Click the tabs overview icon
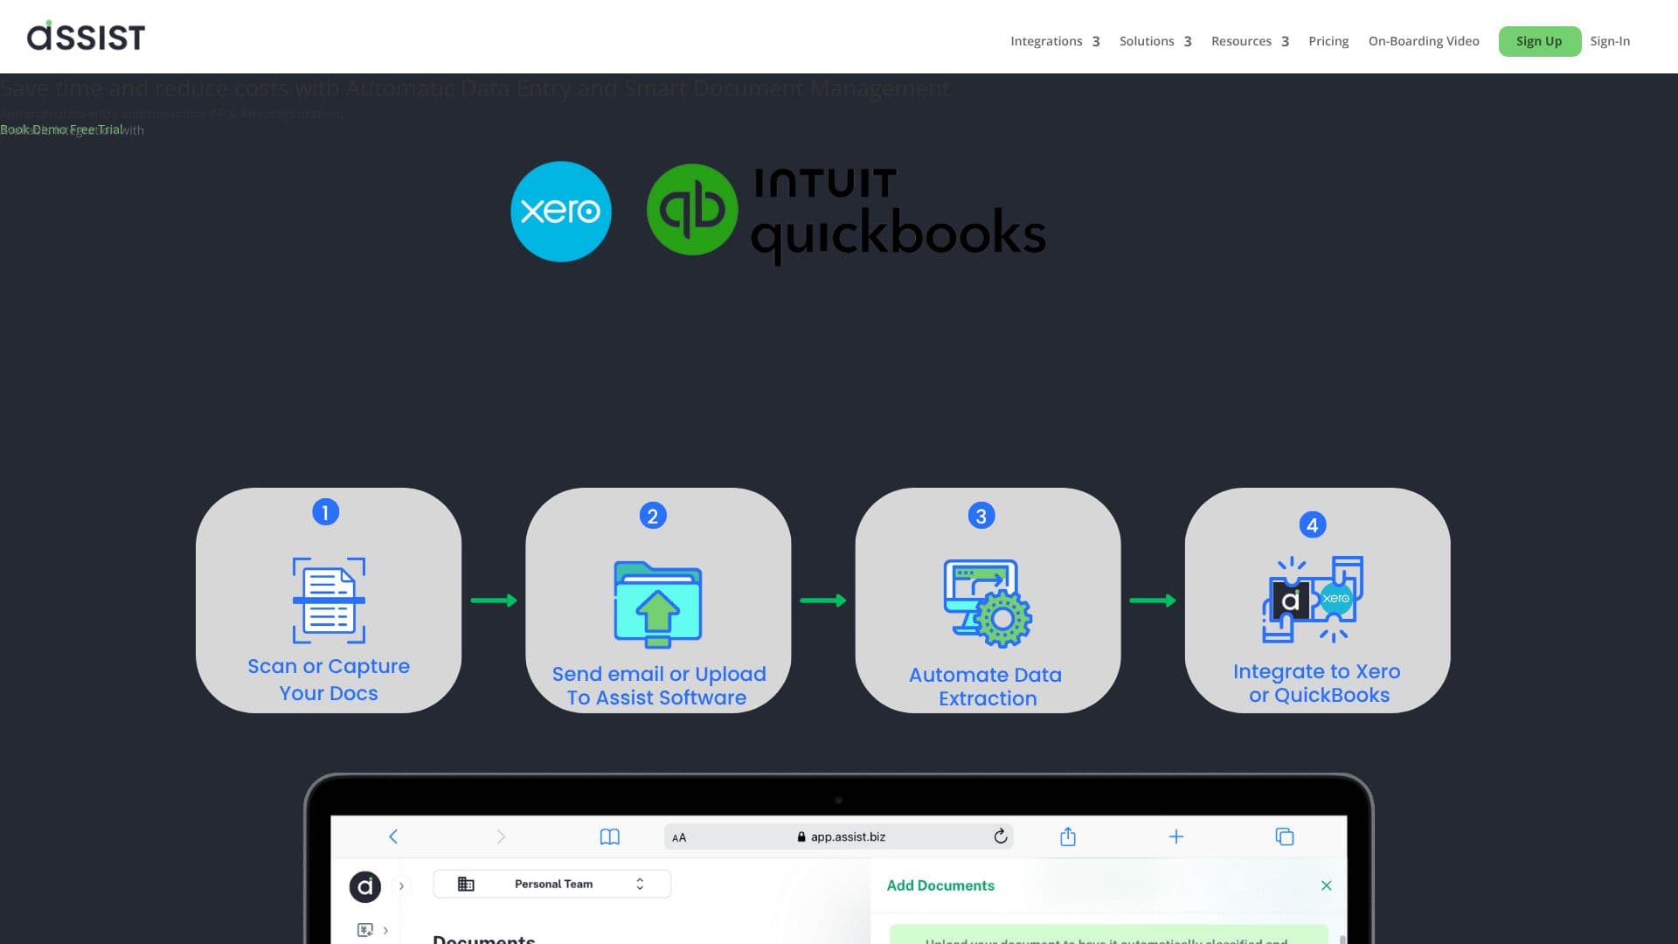The width and height of the screenshot is (1678, 944). pos(1285,836)
